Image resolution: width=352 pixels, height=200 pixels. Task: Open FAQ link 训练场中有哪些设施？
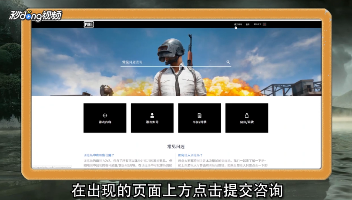99,155
